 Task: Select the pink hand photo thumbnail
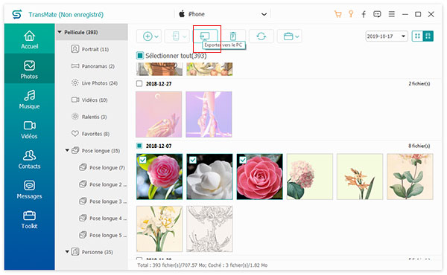[x=159, y=114]
